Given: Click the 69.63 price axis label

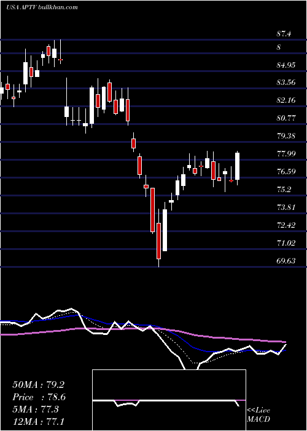Looking at the screenshot, I should (286, 261).
